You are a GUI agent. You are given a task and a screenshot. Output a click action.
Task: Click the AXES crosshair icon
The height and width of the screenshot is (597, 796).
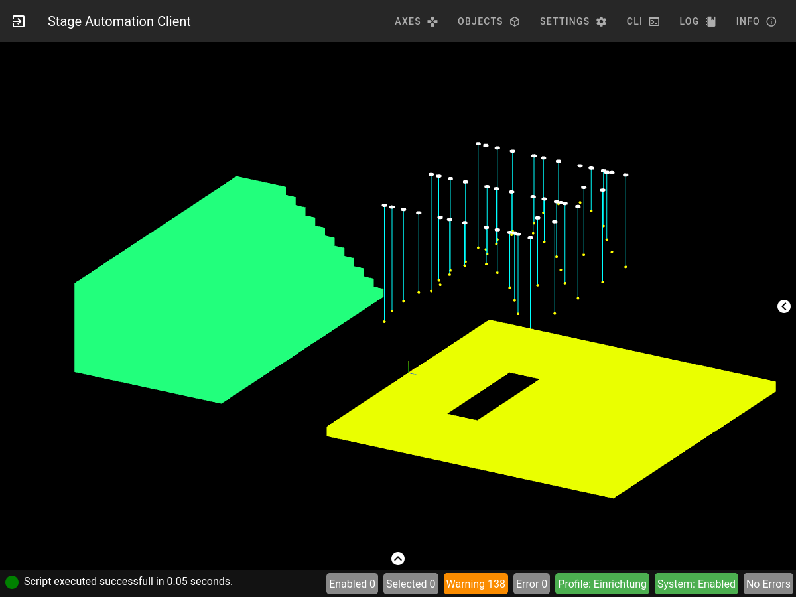(x=433, y=21)
